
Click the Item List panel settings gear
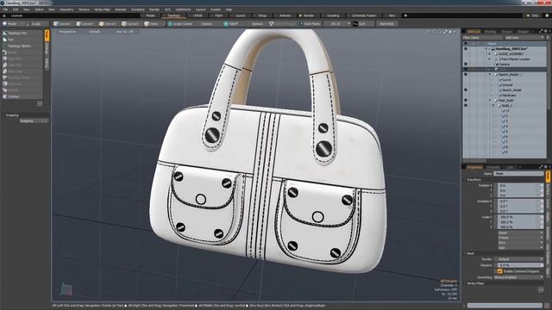point(545,31)
